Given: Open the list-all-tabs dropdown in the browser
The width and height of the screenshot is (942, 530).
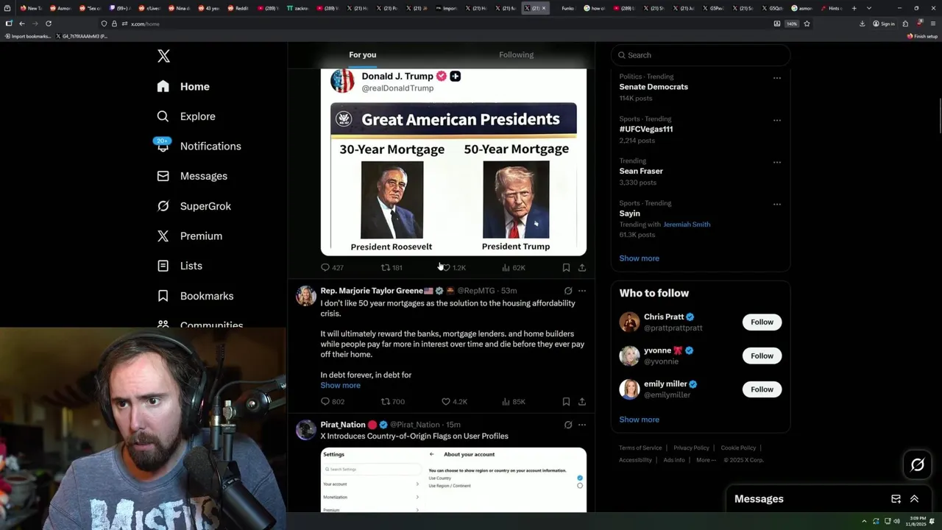Looking at the screenshot, I should 868,8.
